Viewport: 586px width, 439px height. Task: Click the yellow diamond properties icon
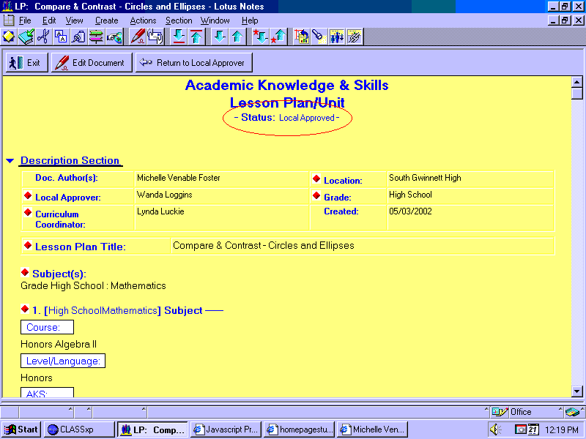coord(9,37)
